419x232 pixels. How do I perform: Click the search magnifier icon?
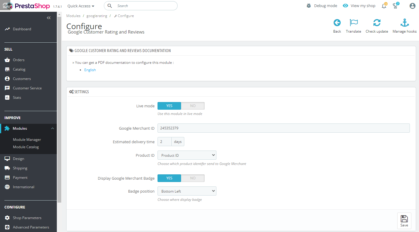coord(110,6)
